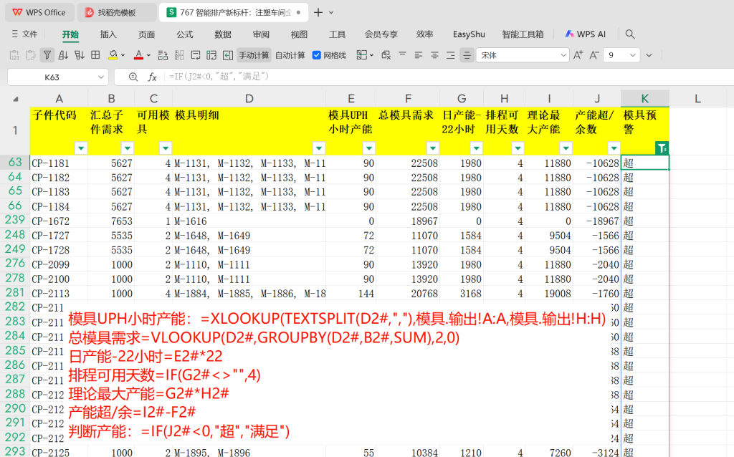The height and width of the screenshot is (457, 734).
Task: Open the freeze panes dropdown arrow
Action: (x=372, y=55)
